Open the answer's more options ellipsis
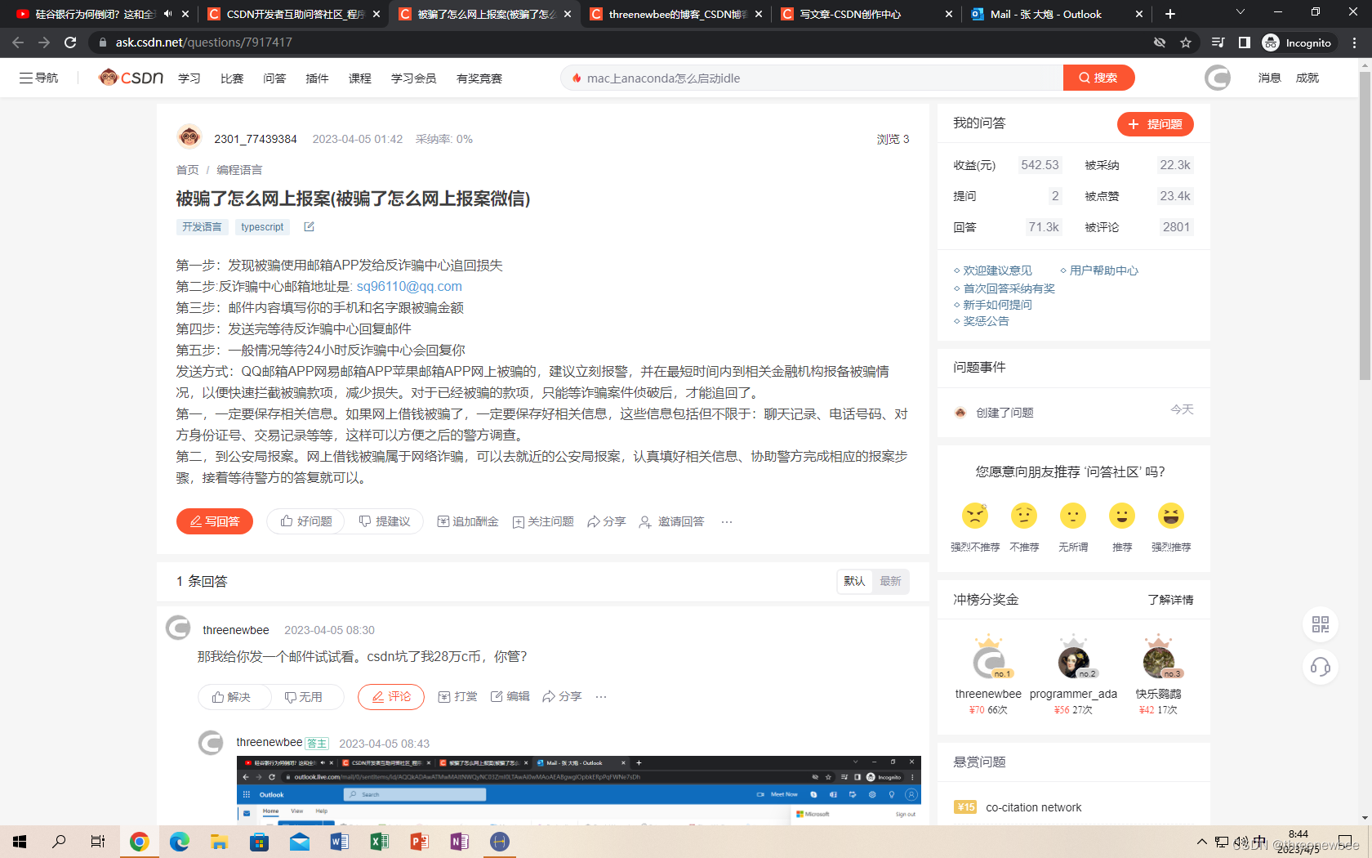The width and height of the screenshot is (1372, 858). tap(601, 696)
